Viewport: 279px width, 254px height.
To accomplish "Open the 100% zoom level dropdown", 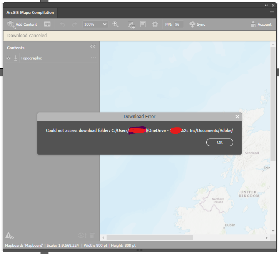I will coord(95,24).
